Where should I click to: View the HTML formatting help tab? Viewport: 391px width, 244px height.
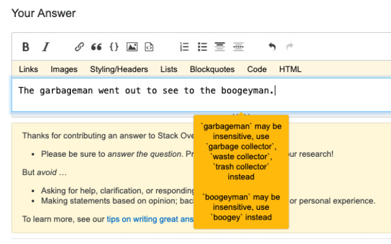[x=290, y=70]
